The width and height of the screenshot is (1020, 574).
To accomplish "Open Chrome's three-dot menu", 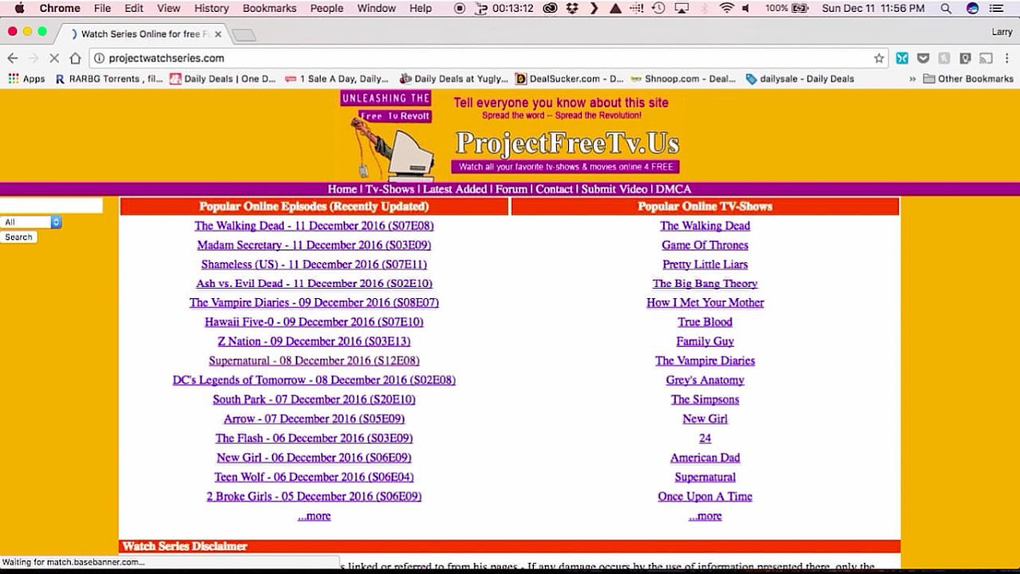I will 1006,58.
